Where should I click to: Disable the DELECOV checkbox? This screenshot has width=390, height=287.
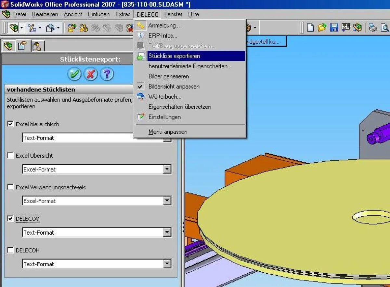tap(9, 219)
